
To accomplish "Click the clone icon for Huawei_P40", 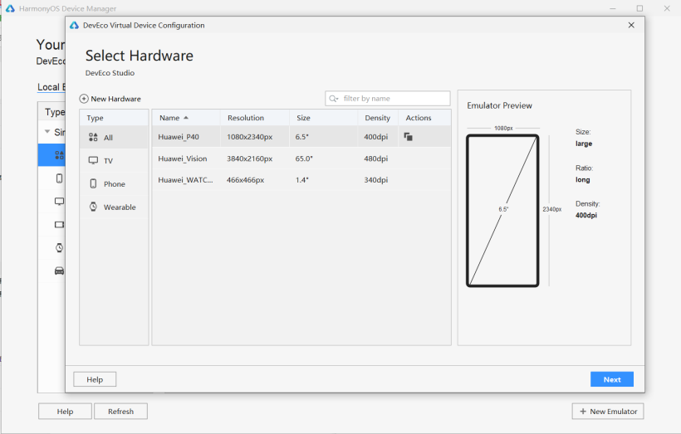I will tap(409, 137).
